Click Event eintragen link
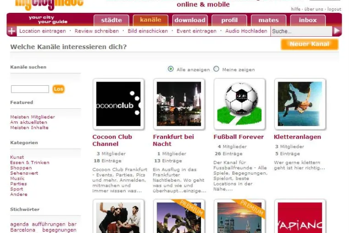The width and height of the screenshot is (349, 233). click(x=196, y=31)
